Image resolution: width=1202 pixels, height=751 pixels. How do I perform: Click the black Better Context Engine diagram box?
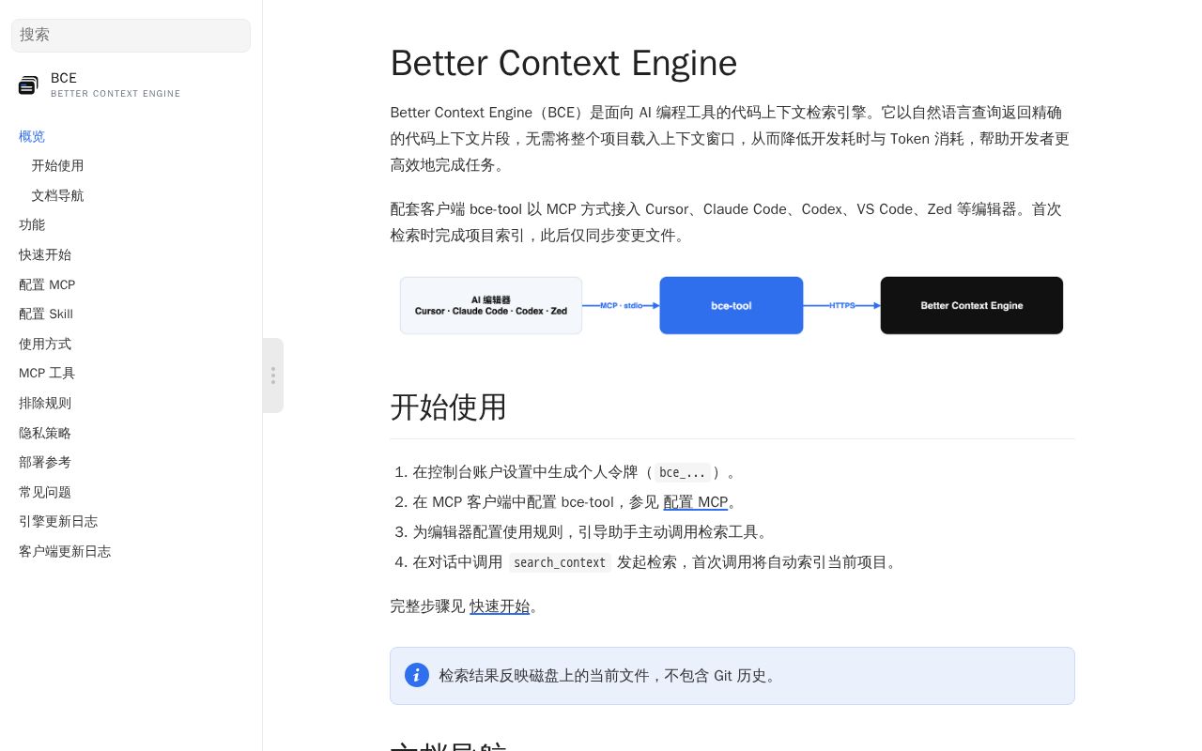point(972,305)
